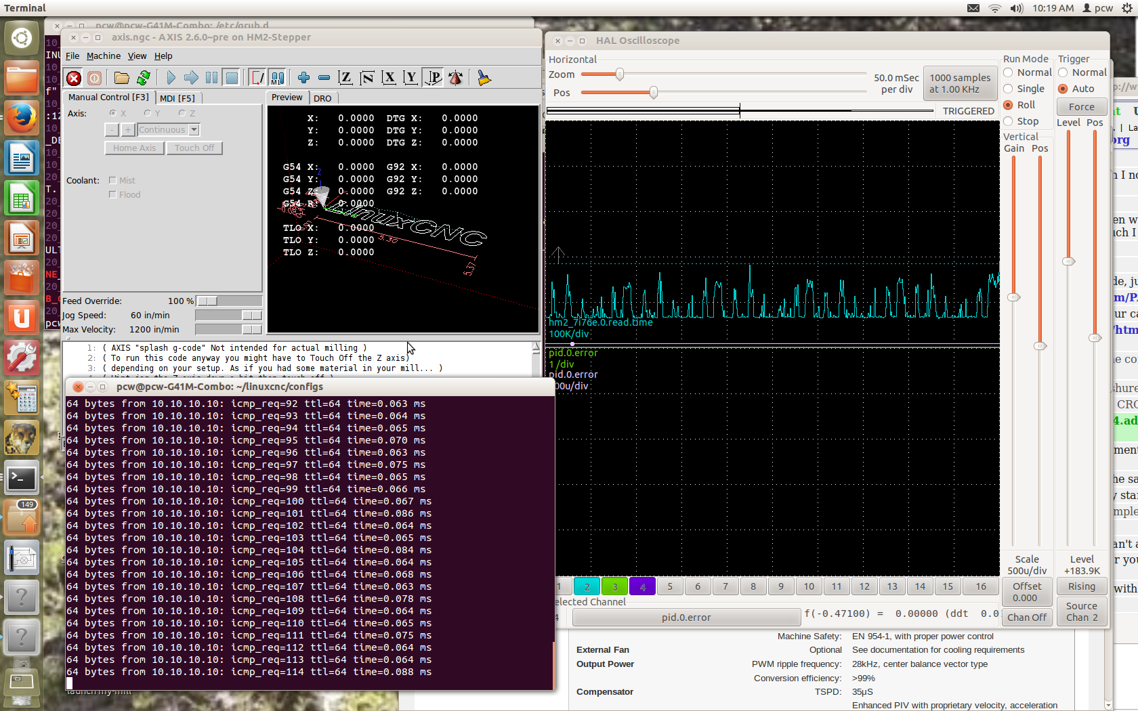
Task: Select the Z view icon
Action: [x=345, y=78]
